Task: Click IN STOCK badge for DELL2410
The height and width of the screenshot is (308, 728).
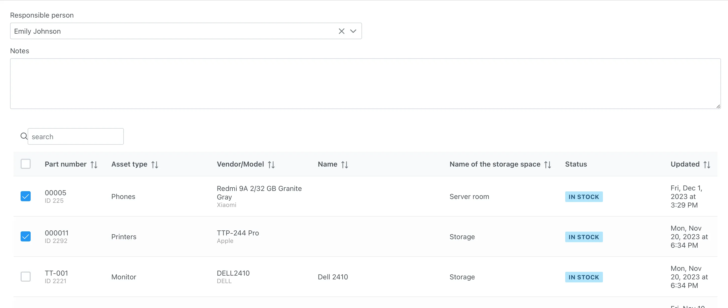Action: coord(584,277)
